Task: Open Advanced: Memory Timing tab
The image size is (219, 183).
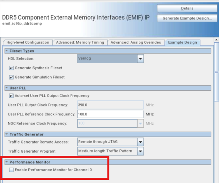Action: tap(80, 43)
